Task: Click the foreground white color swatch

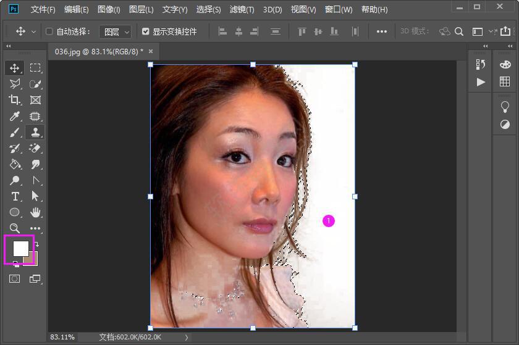Action: [x=20, y=248]
